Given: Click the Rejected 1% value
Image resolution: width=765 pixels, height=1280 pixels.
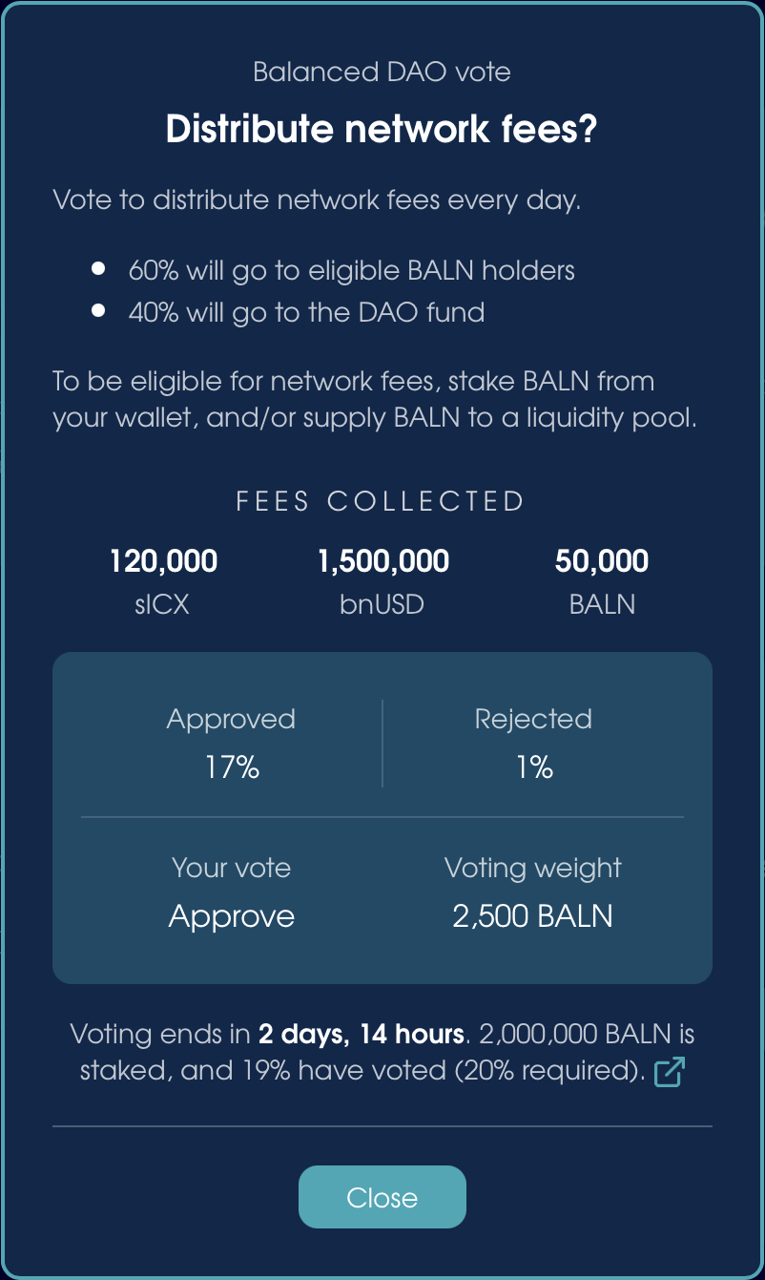Looking at the screenshot, I should [x=534, y=768].
